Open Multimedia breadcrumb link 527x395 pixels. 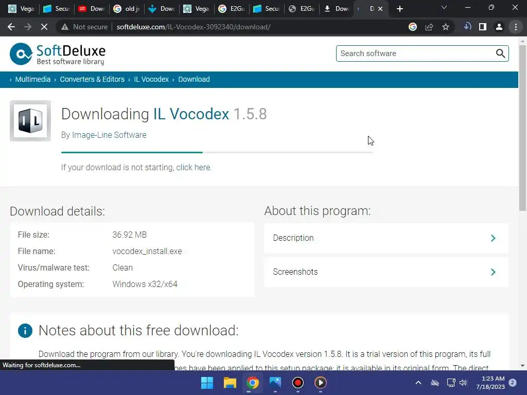pyautogui.click(x=32, y=79)
